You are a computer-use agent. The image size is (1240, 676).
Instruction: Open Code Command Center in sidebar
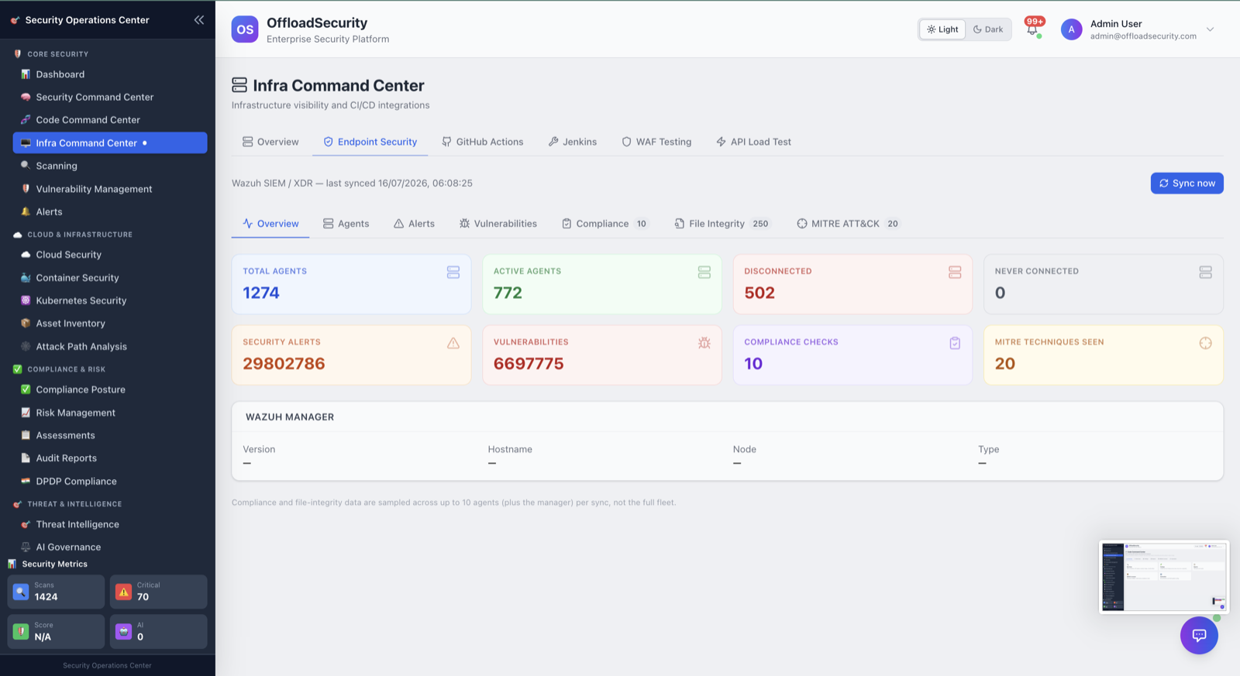[109, 120]
